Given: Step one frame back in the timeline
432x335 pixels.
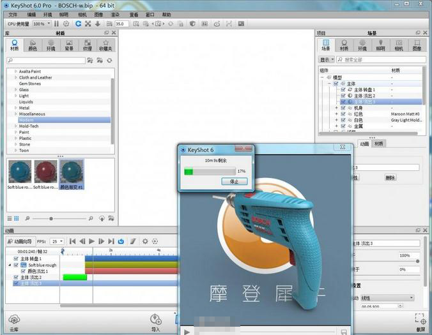Looking at the screenshot, I should tap(82, 241).
